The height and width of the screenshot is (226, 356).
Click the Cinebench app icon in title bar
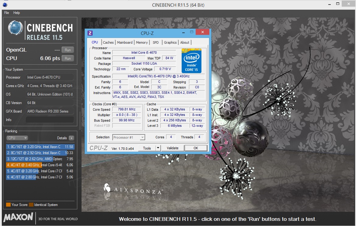click(5, 5)
